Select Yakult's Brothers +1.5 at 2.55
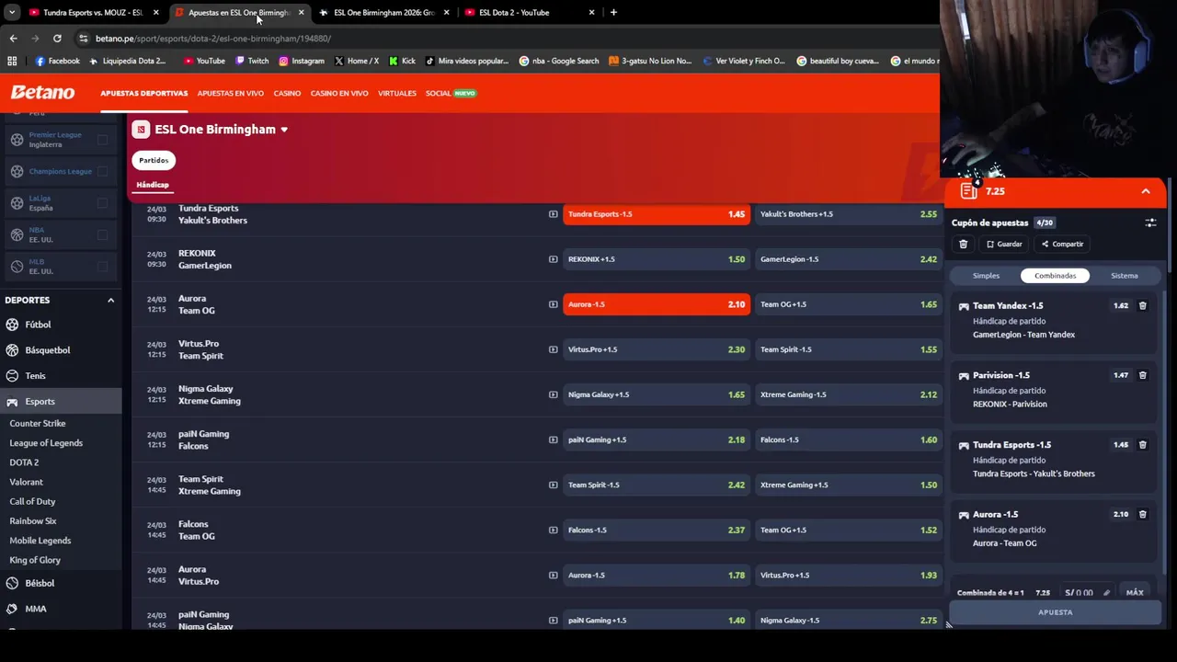This screenshot has height=662, width=1177. 849,214
